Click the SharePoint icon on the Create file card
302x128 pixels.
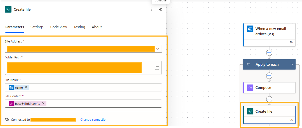click(250, 111)
